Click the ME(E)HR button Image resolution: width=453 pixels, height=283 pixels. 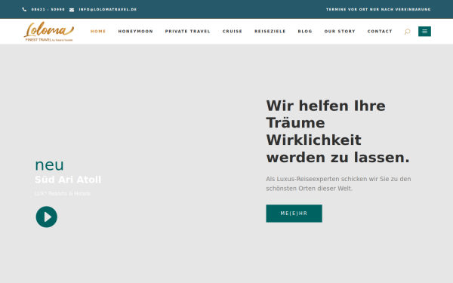(x=294, y=214)
